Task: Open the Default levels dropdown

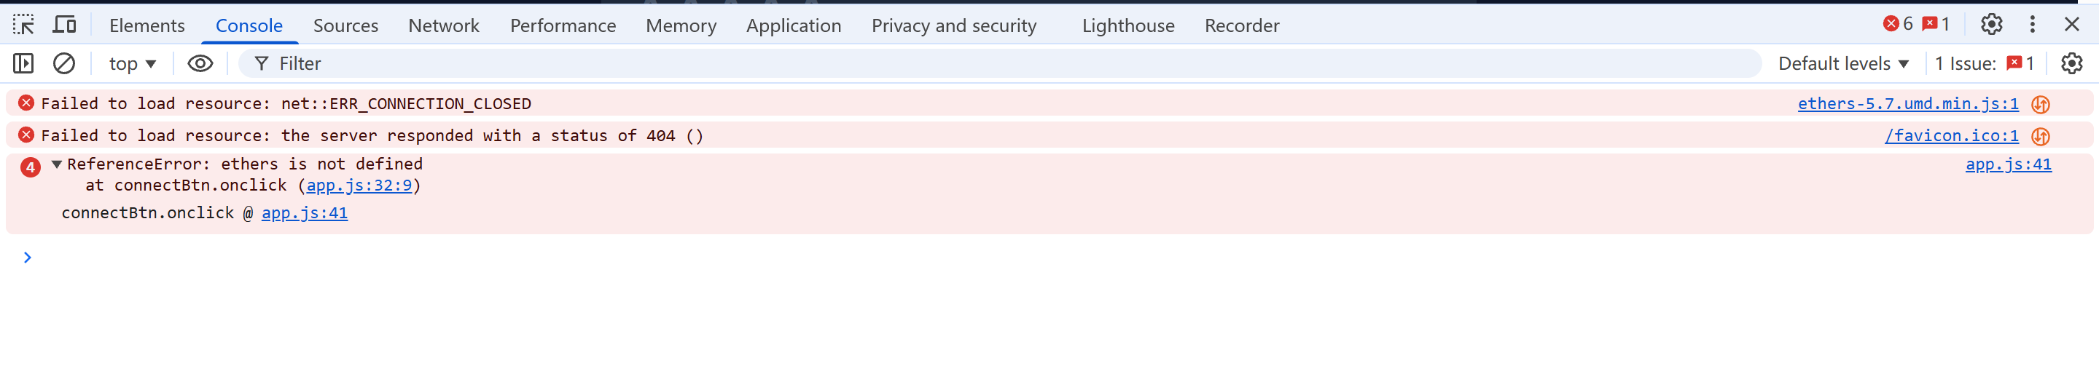Action: click(1842, 63)
